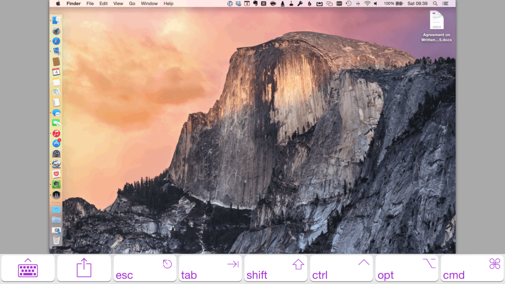
Task: Launch Evernote from the dock
Action: click(56, 184)
